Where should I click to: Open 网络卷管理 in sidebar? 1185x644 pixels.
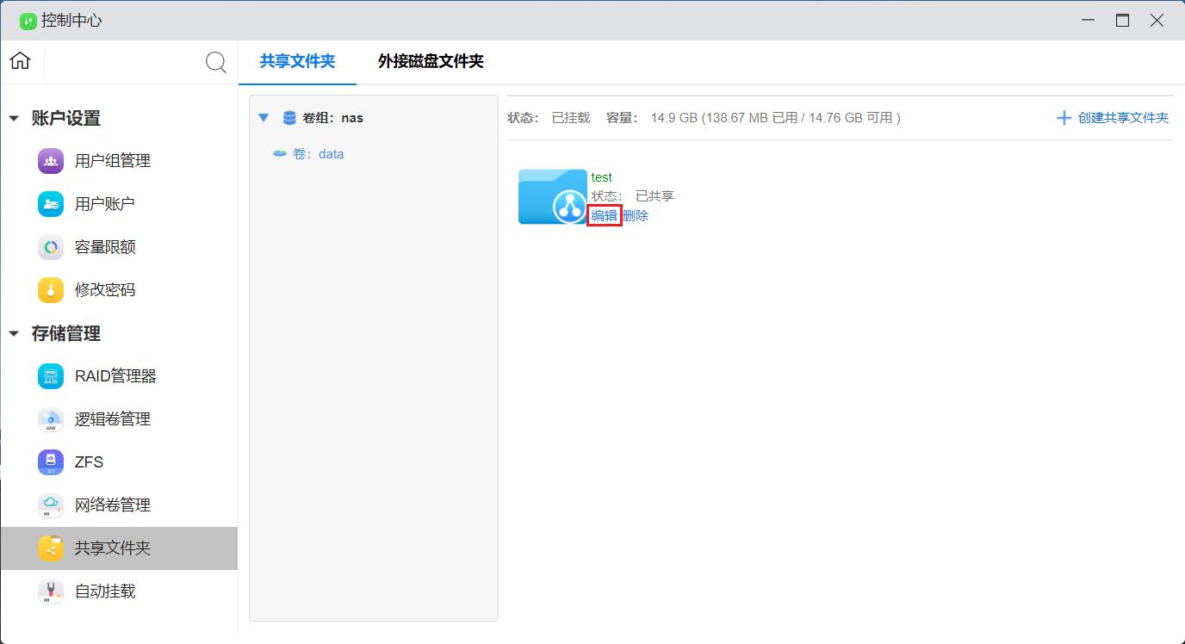(x=112, y=505)
